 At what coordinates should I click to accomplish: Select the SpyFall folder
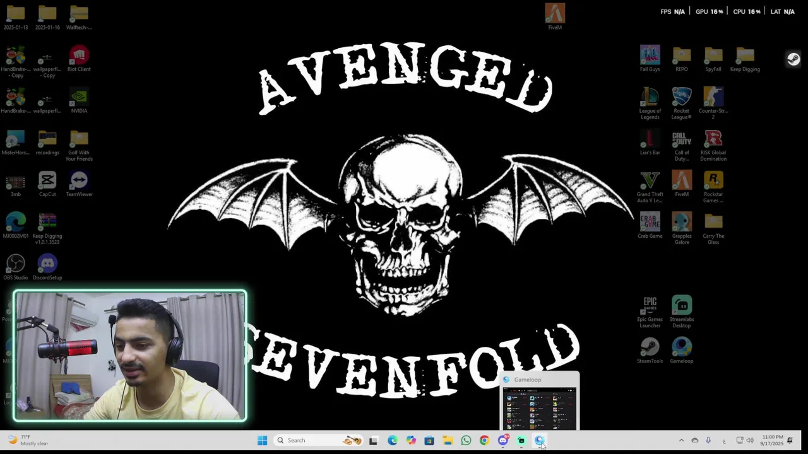click(x=713, y=59)
